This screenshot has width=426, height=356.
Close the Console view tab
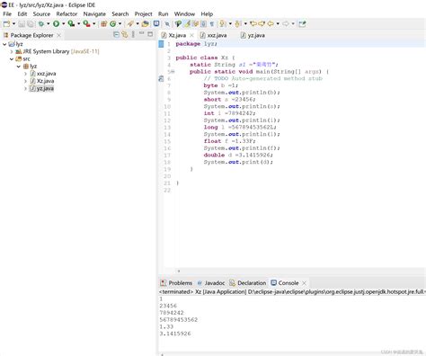[x=305, y=283]
